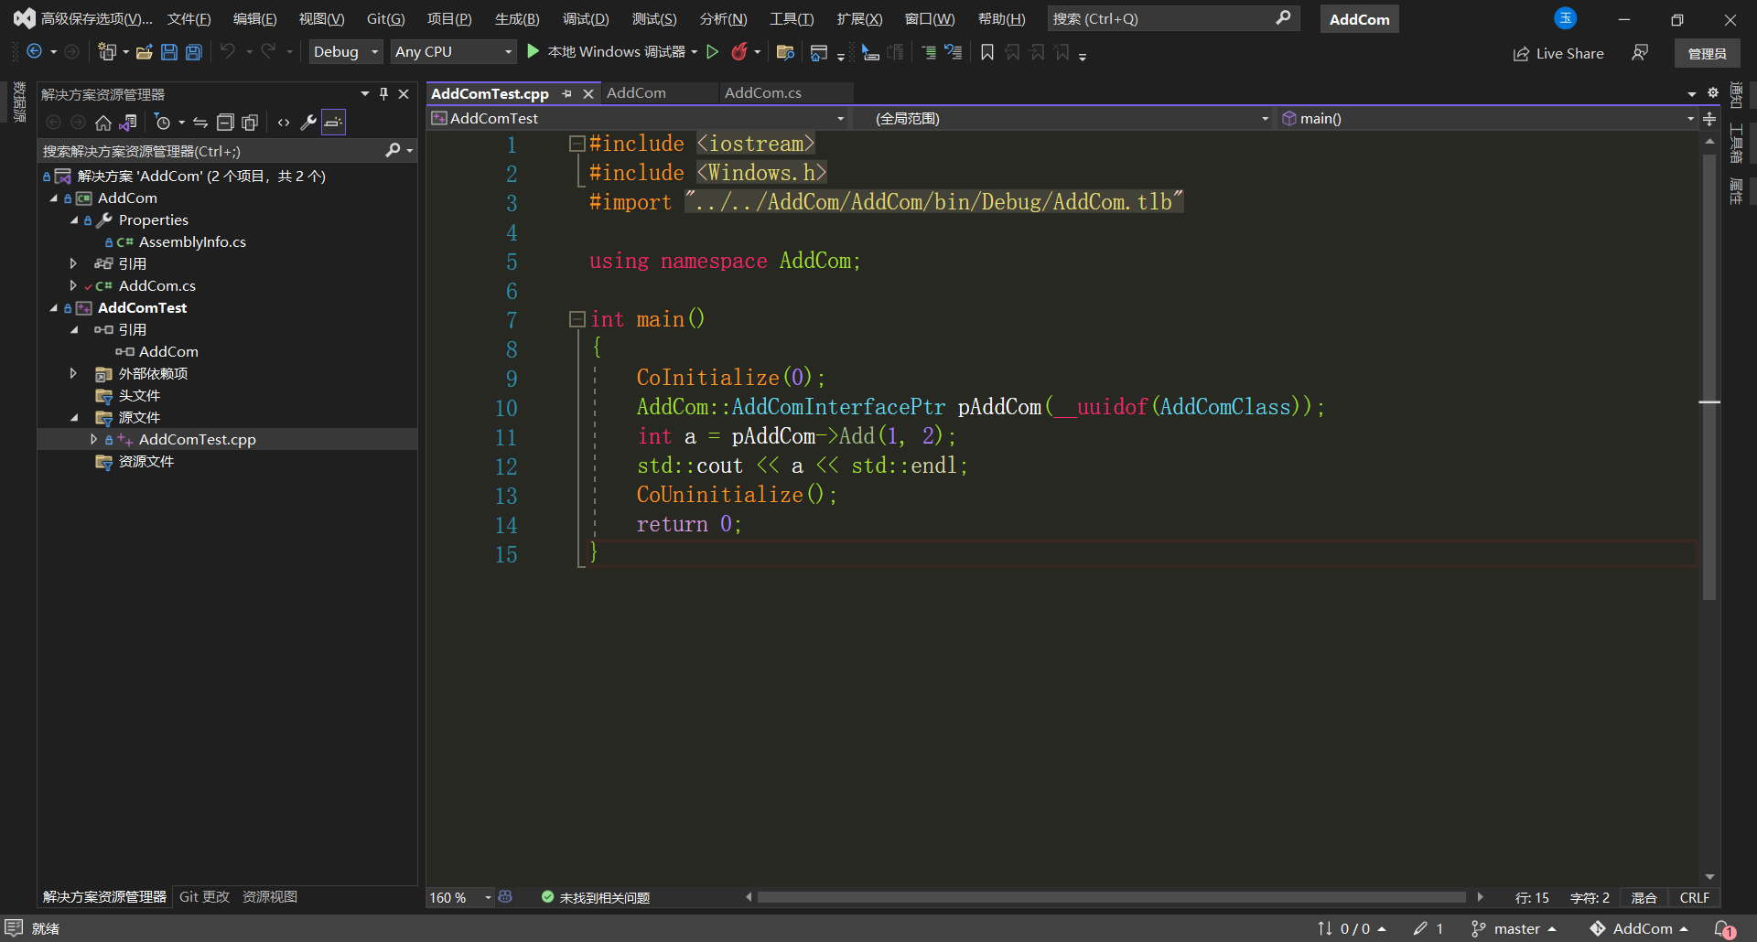Open the 文件(F) menu
Viewport: 1757px width, 942px height.
click(189, 19)
